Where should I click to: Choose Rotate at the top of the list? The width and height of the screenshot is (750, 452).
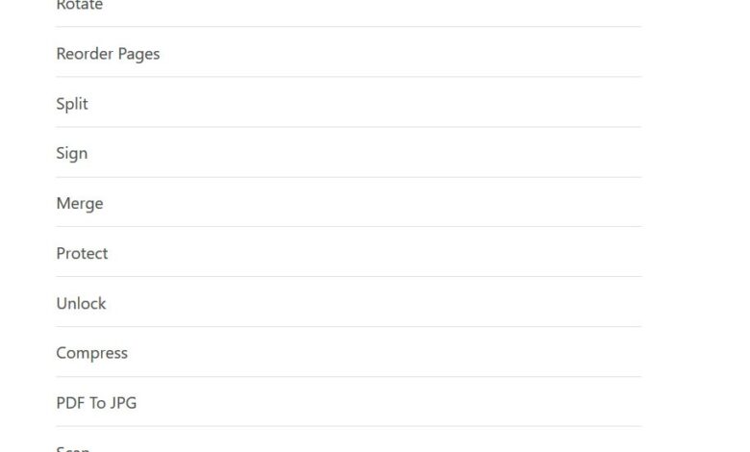[x=80, y=6]
